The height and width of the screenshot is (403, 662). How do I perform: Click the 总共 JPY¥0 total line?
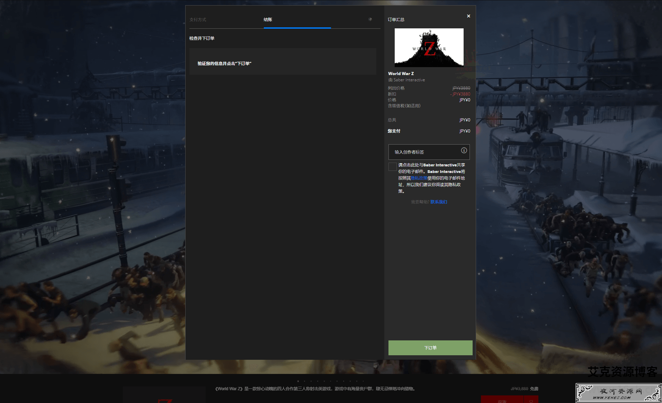tap(429, 120)
